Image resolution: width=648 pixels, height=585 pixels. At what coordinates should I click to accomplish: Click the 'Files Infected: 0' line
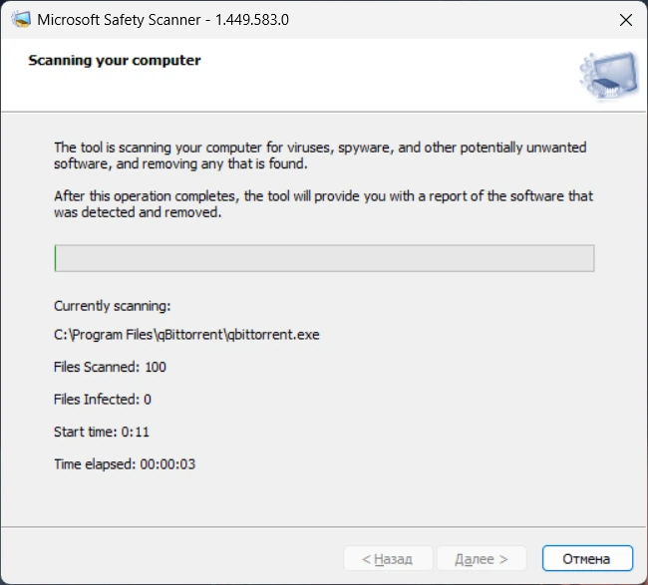click(x=103, y=399)
